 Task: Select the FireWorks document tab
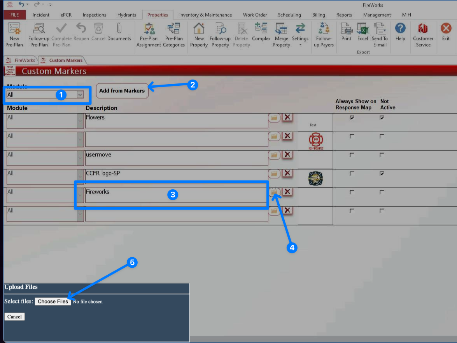tap(21, 60)
